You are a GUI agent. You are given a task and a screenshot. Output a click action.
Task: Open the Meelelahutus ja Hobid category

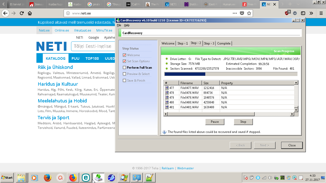[x=62, y=101]
